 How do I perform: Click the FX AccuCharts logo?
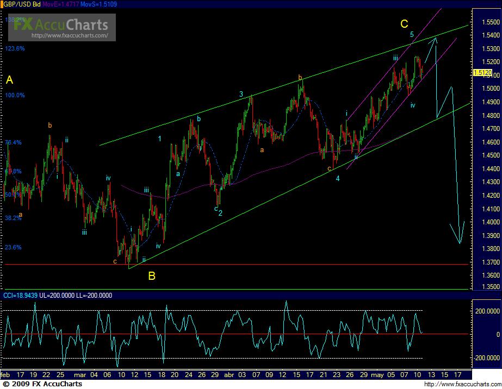click(x=61, y=24)
